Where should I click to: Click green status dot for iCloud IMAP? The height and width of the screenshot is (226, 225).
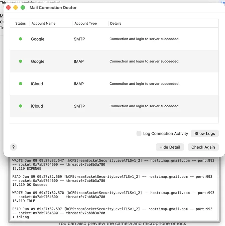pos(21,84)
